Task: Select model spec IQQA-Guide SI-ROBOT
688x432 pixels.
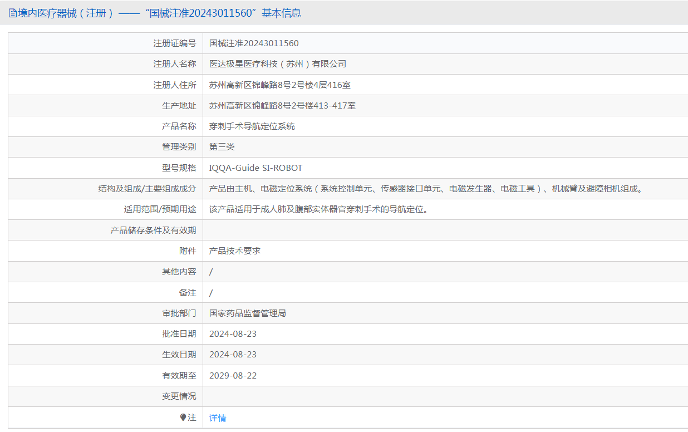Action: [x=256, y=168]
